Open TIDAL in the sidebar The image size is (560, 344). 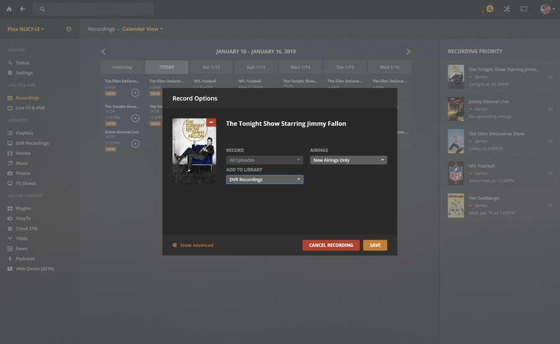[x=21, y=239]
